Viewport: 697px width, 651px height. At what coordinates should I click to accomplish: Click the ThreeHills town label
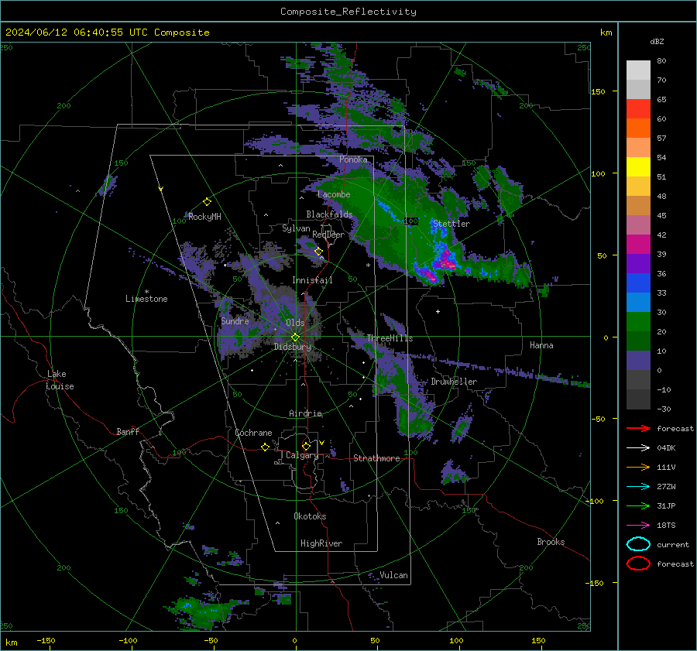click(x=390, y=338)
